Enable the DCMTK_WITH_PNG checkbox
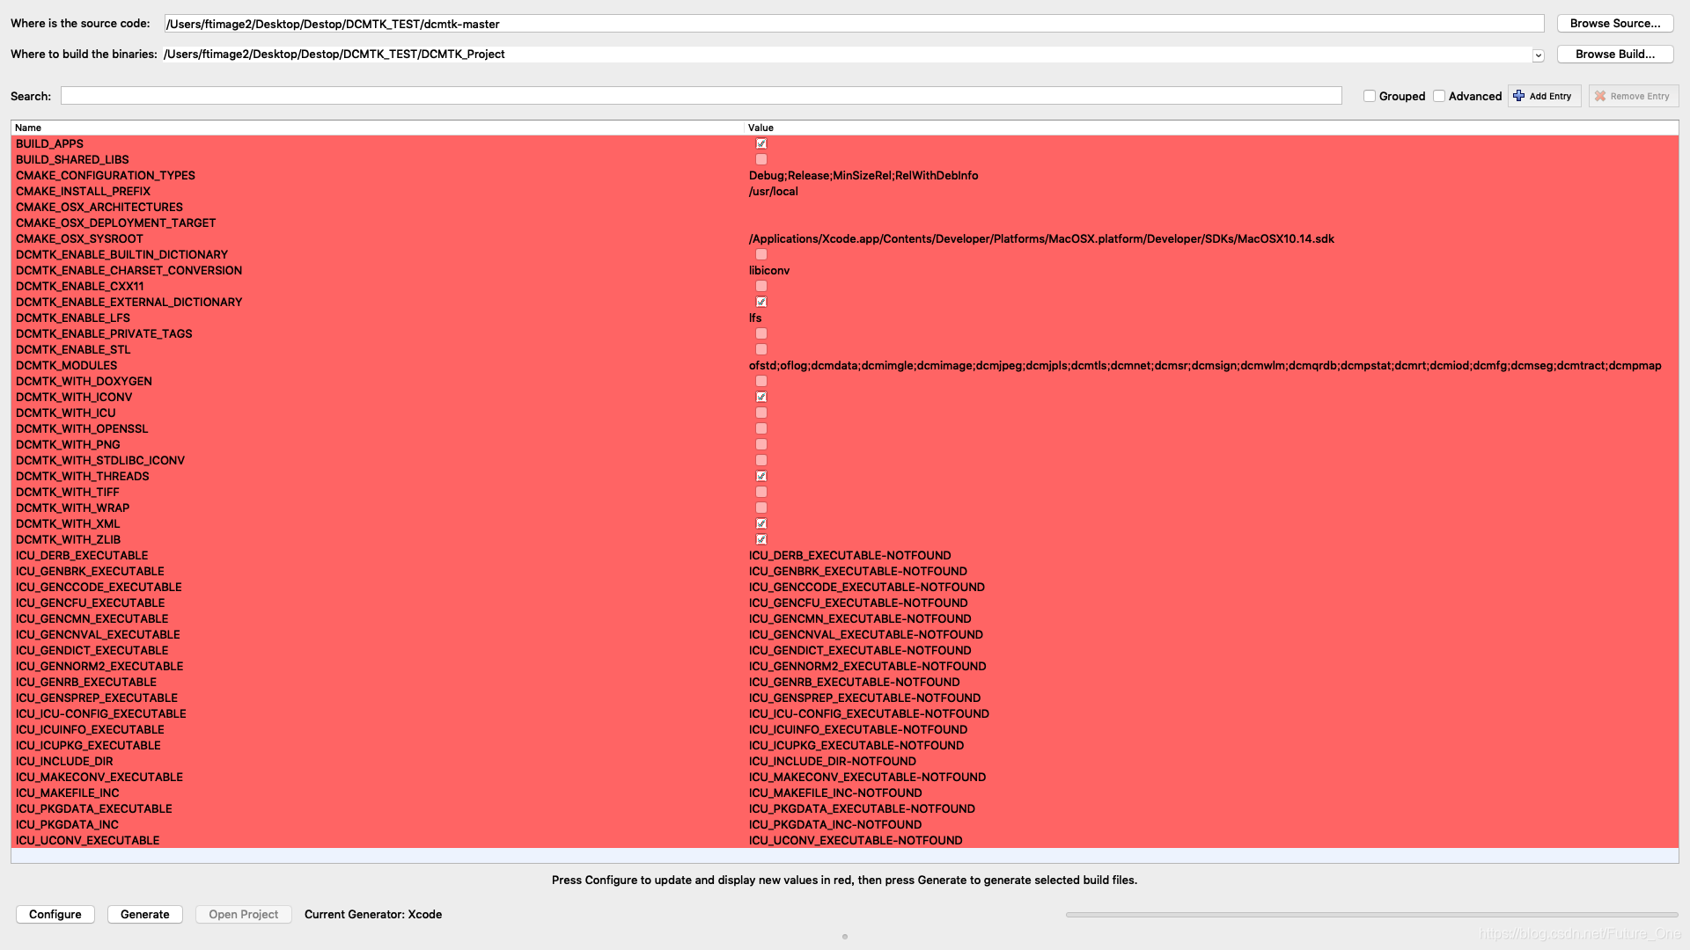 click(x=761, y=444)
